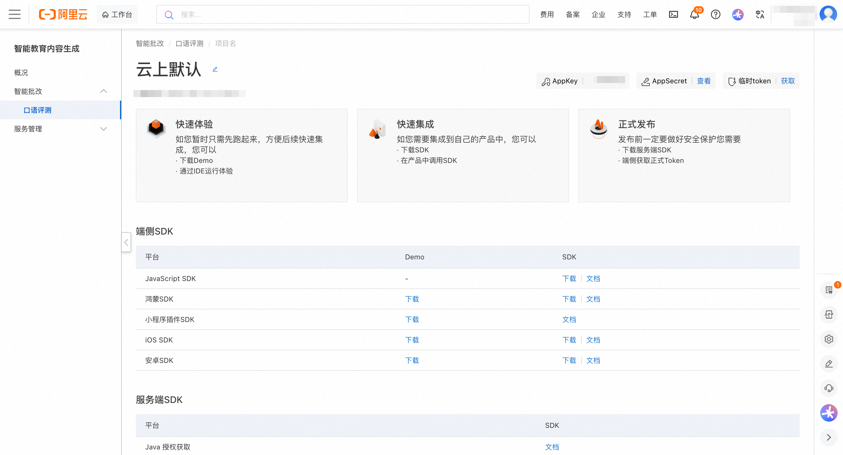
Task: Switch language with the translate icon
Action: click(x=760, y=15)
